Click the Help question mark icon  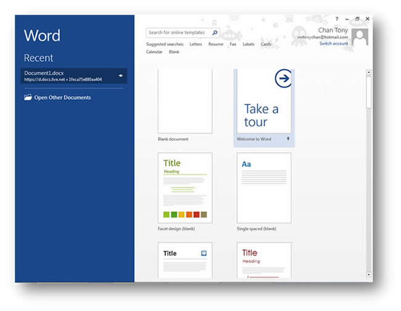[x=336, y=19]
